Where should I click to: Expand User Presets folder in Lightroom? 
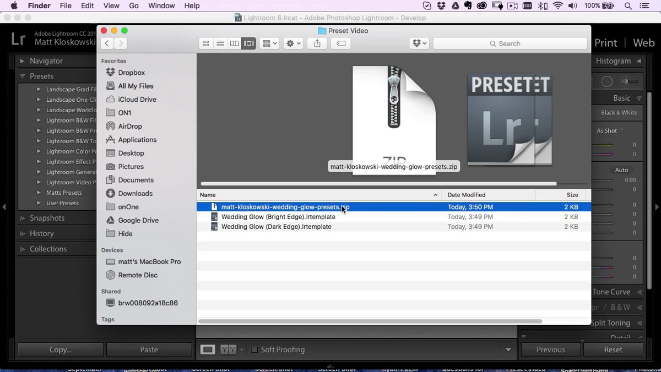coord(39,203)
